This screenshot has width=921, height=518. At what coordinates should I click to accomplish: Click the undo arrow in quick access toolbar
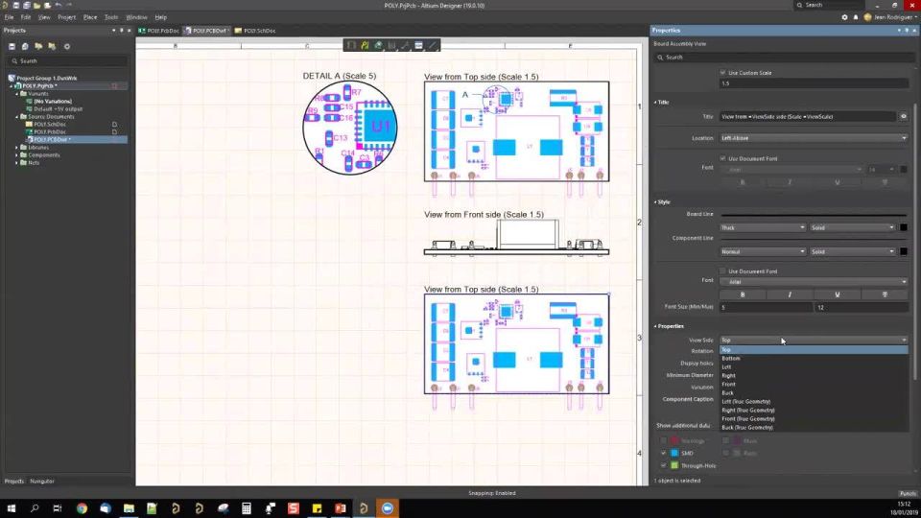(59, 6)
